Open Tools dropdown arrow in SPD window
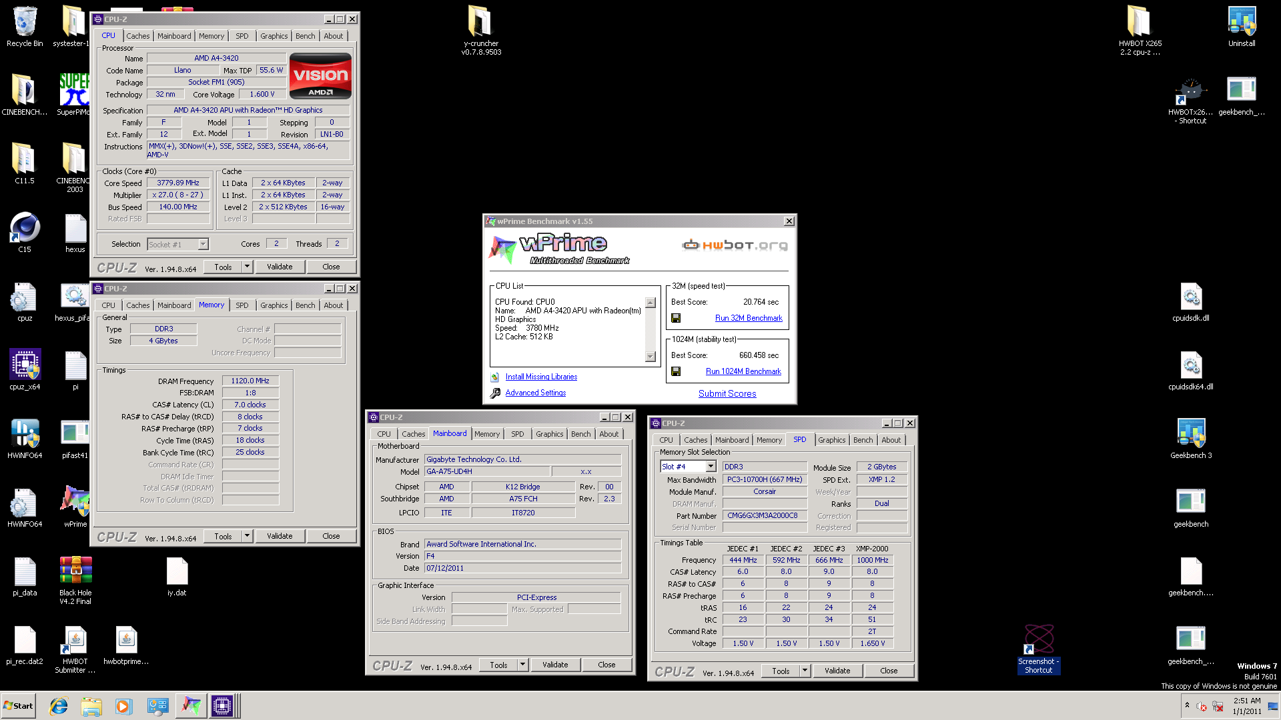 point(805,671)
